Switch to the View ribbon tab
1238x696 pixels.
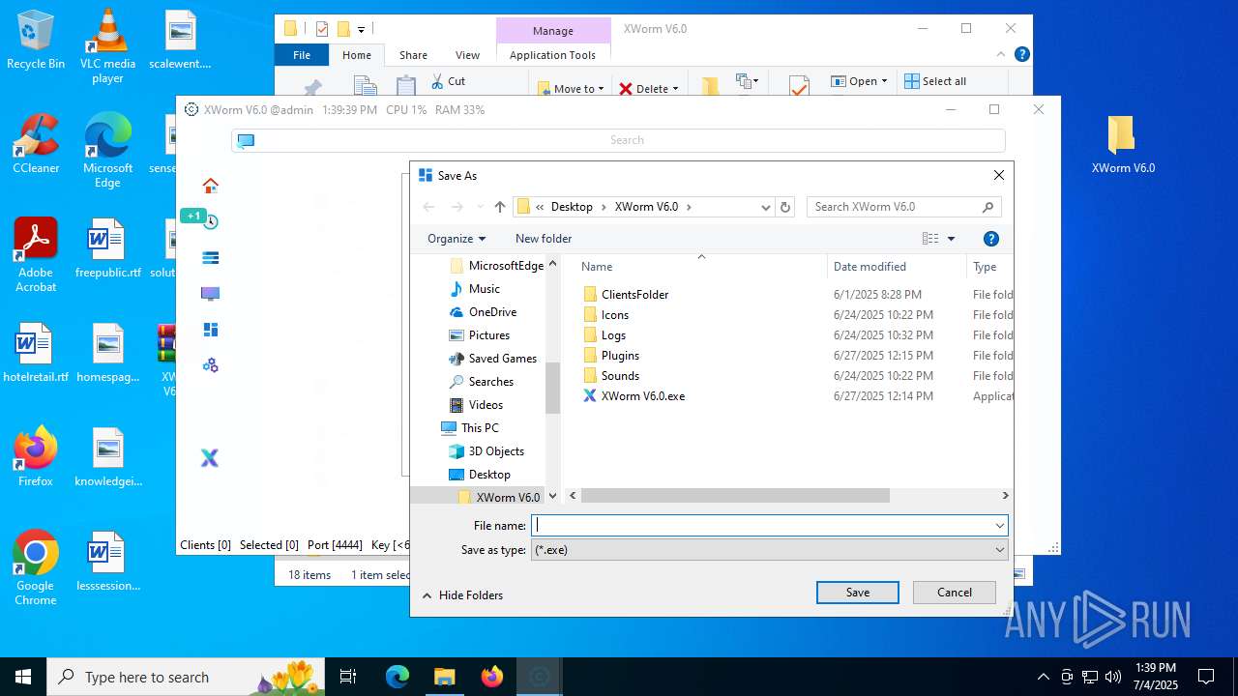467,55
